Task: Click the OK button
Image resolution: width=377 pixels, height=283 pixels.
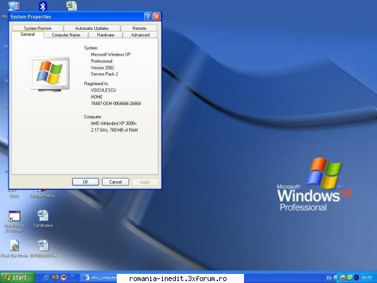Action: click(x=86, y=182)
